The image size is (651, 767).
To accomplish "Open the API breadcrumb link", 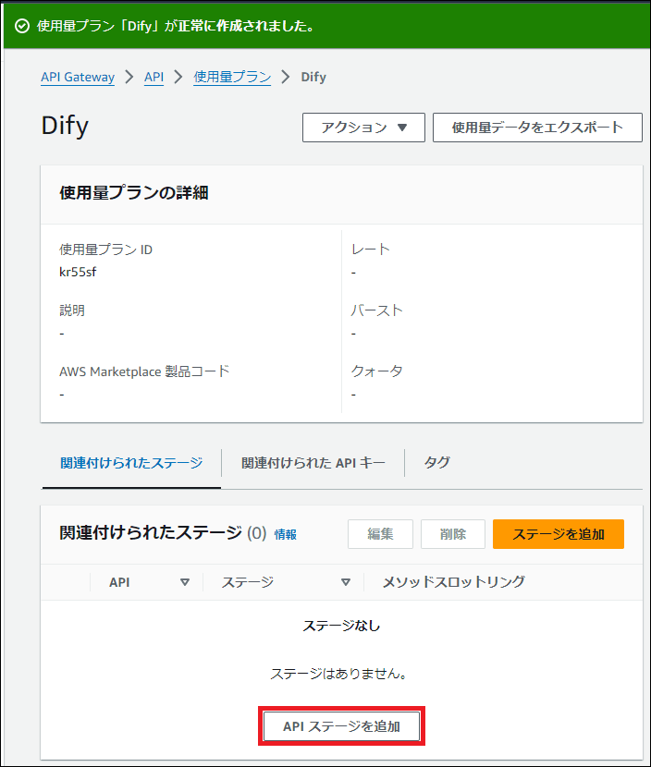I will [154, 78].
